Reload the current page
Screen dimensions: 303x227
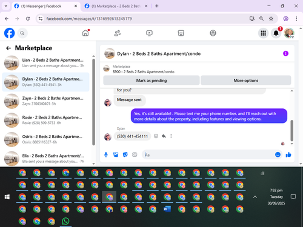28,19
